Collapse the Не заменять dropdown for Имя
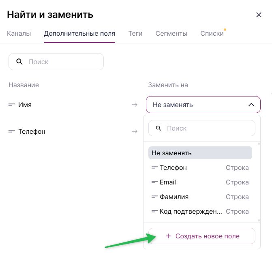The width and height of the screenshot is (272, 255). [x=203, y=105]
